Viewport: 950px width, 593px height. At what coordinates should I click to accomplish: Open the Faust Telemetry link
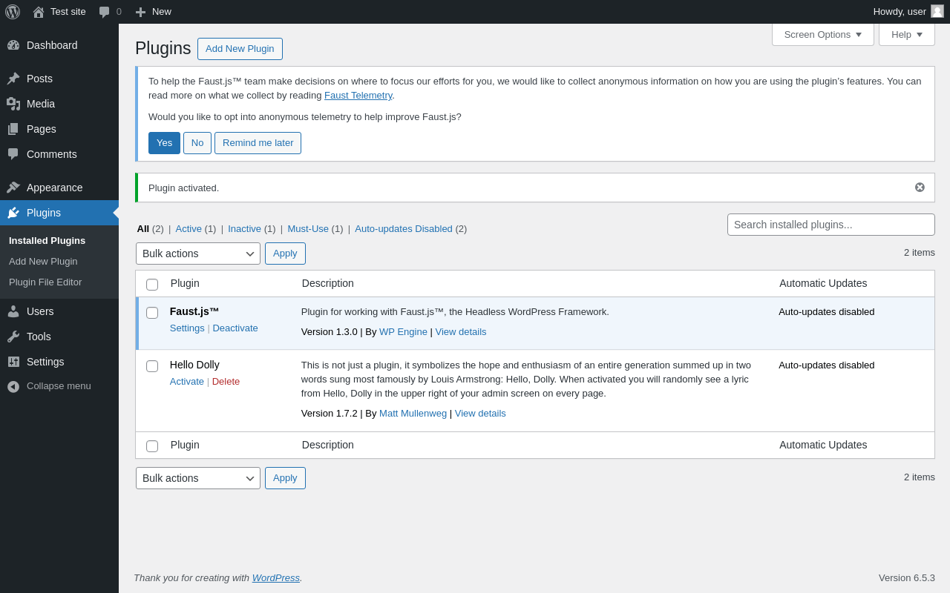(358, 96)
